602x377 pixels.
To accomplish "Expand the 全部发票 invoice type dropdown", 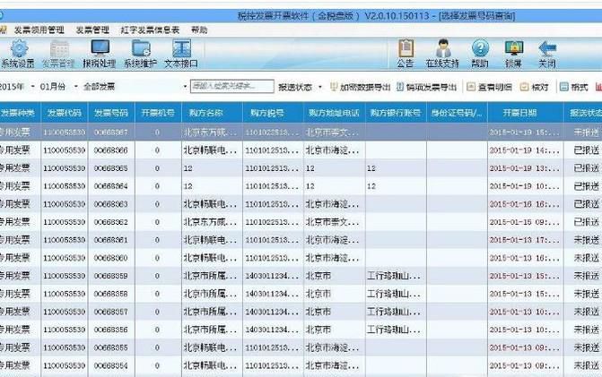I will click(185, 87).
